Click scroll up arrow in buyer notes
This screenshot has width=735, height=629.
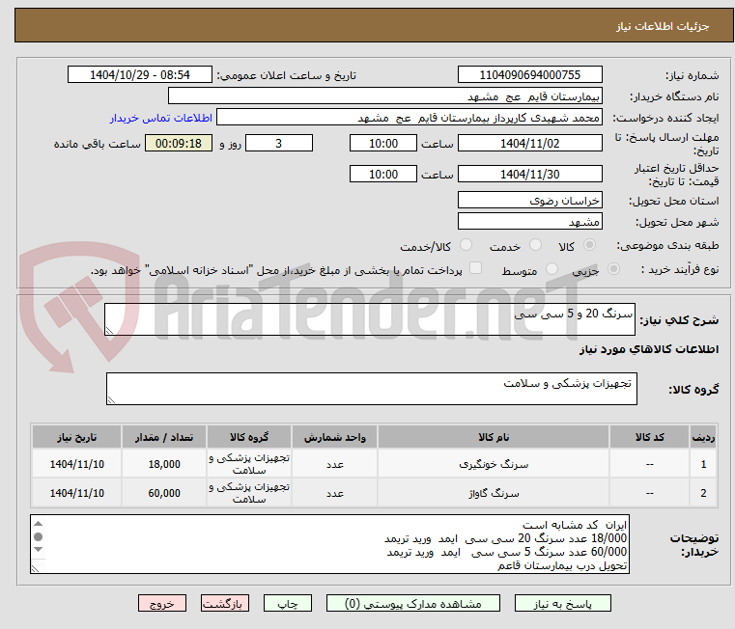(x=39, y=524)
